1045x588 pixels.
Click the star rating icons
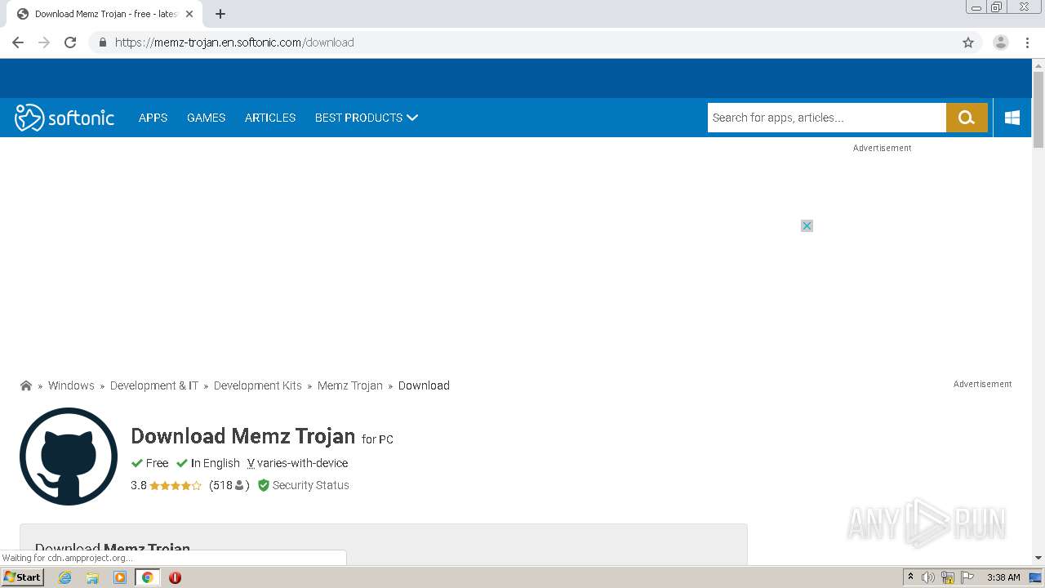[x=175, y=485]
